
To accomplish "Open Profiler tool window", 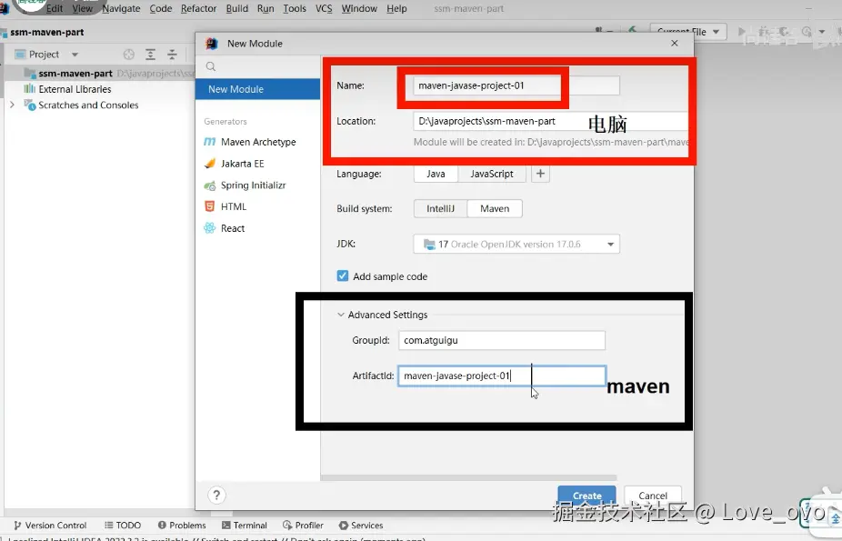I will [x=303, y=525].
